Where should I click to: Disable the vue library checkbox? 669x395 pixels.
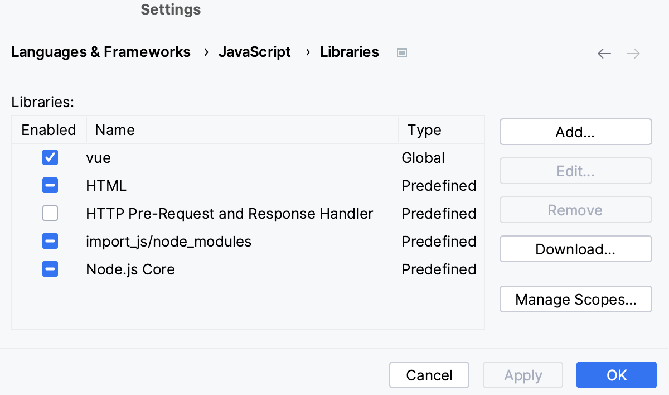(x=50, y=157)
